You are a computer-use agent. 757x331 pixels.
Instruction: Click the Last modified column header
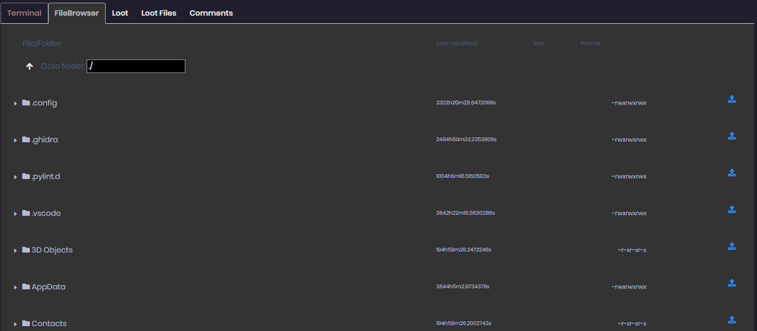point(457,43)
